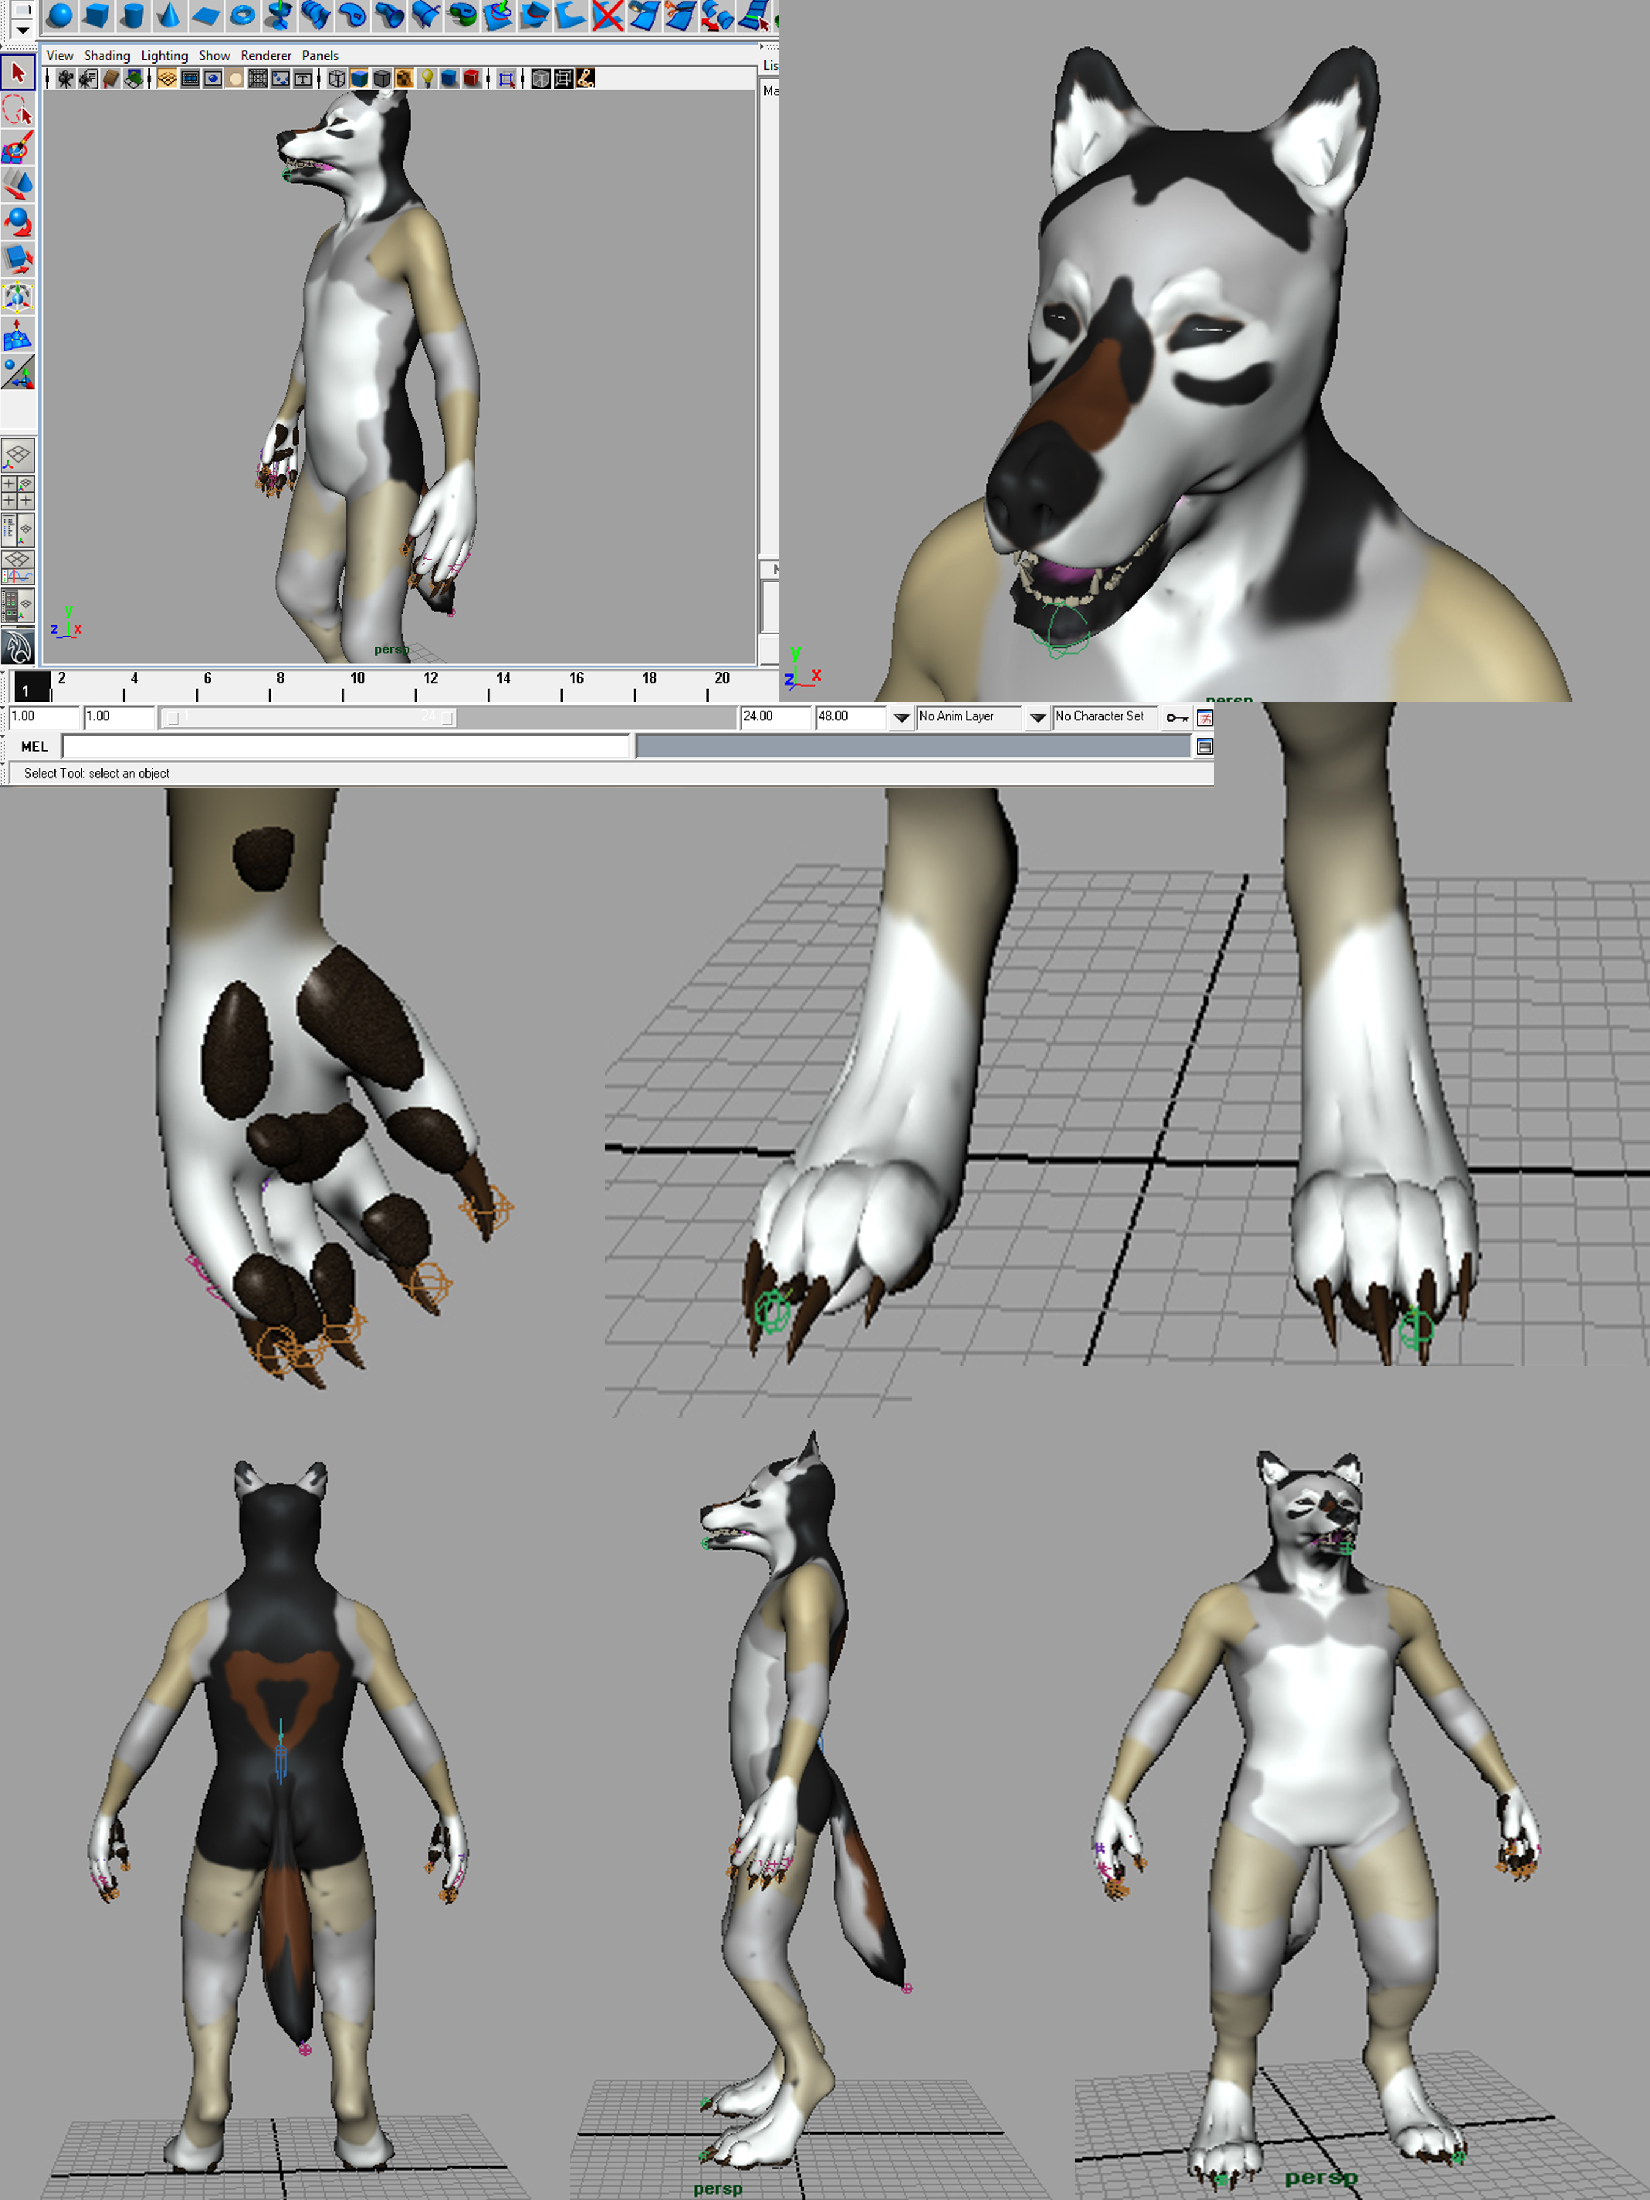1650x2200 pixels.
Task: Switch to four view layout
Action: (x=18, y=493)
